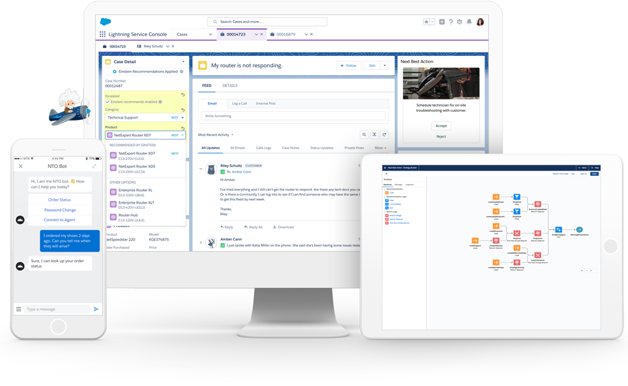Send message with the paper plane icon
Viewport: 628px width, 386px height.
point(96,308)
